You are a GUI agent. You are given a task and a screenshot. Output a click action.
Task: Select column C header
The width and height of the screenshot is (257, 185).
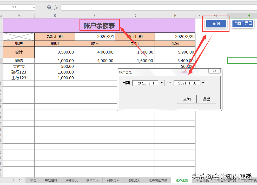[95, 16]
